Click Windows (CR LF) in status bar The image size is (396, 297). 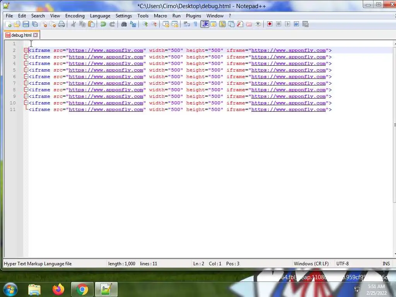(311, 264)
